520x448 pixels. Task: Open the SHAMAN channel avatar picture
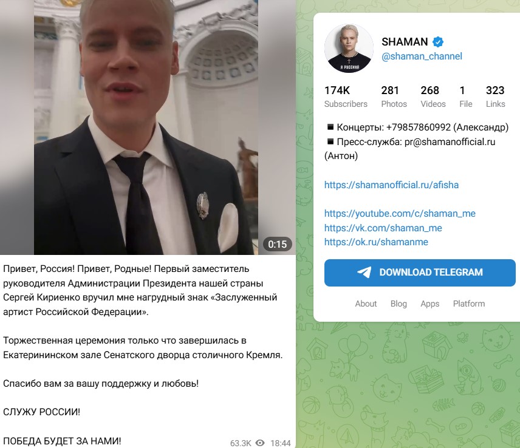(349, 49)
